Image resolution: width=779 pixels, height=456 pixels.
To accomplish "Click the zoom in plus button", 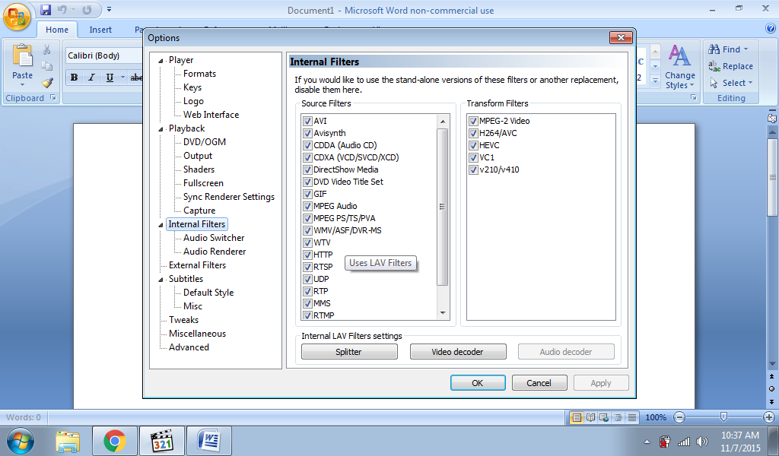I will coord(769,417).
